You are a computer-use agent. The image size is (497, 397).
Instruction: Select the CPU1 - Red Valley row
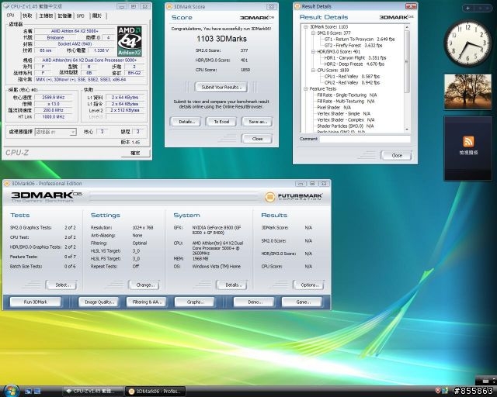coord(352,76)
